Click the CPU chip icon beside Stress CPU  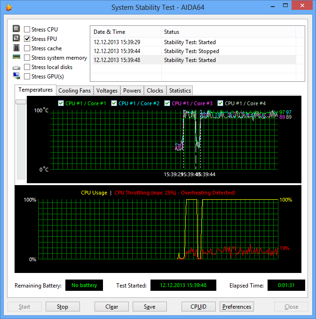point(16,29)
